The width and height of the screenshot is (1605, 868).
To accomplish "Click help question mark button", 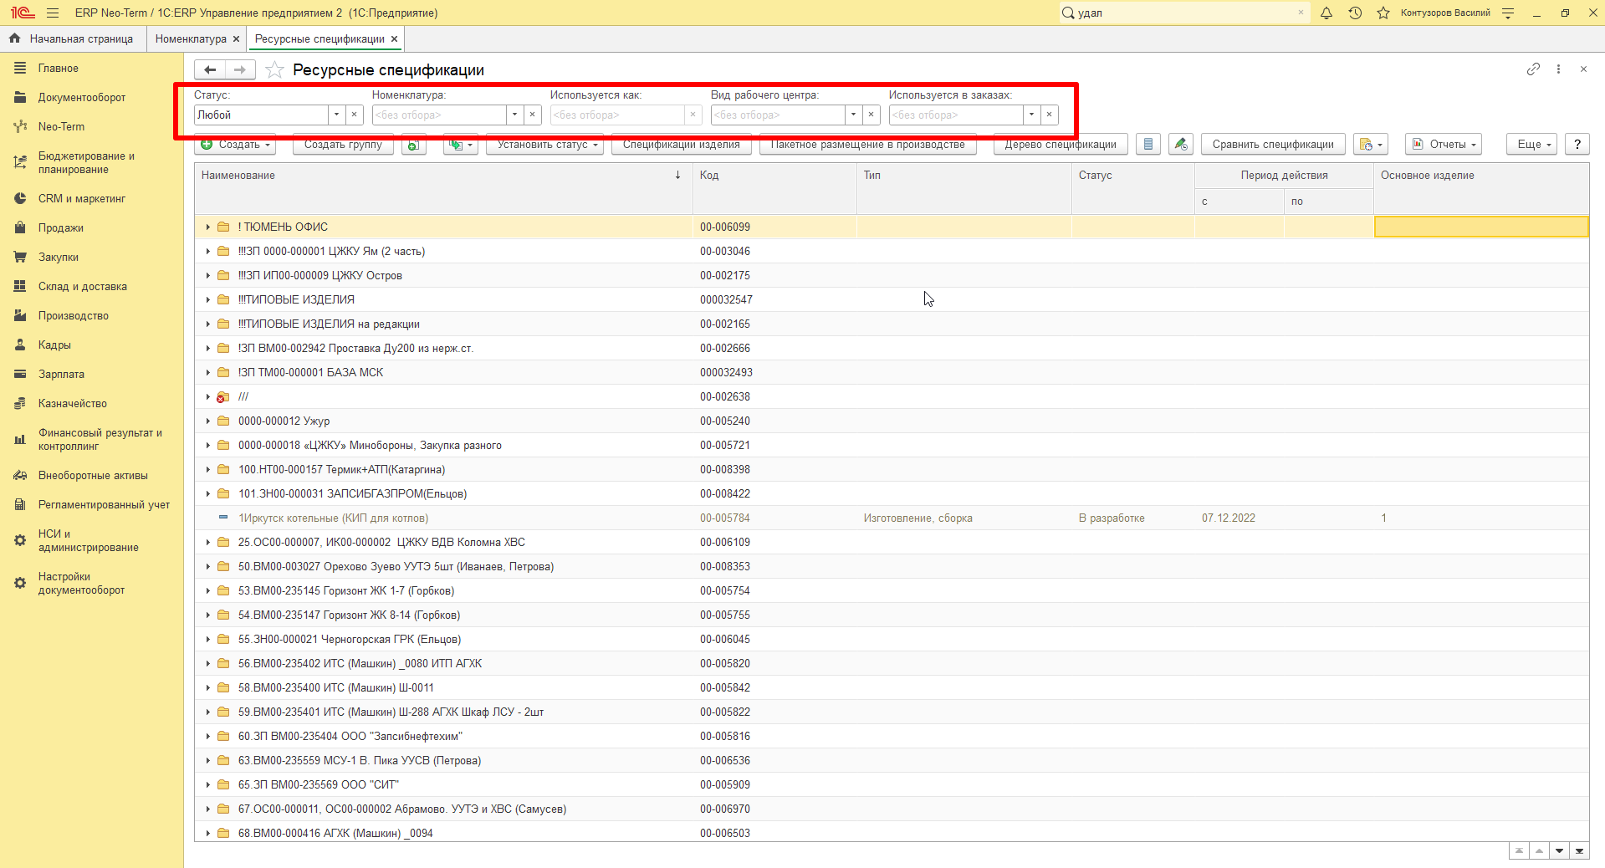I will pyautogui.click(x=1577, y=145).
